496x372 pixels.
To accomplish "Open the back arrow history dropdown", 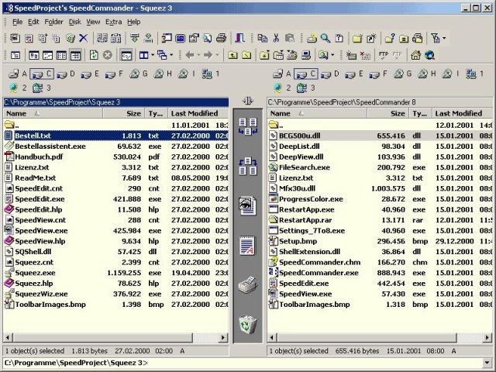I will (198, 55).
